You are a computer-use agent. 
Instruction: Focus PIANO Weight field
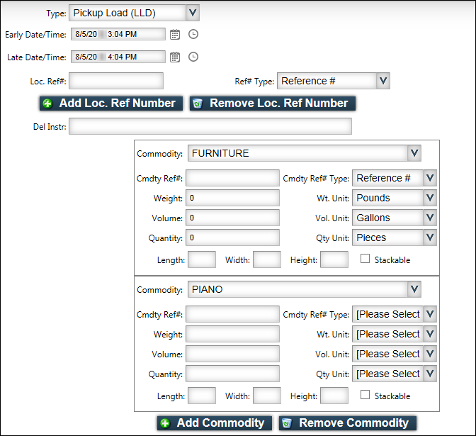[x=232, y=334]
